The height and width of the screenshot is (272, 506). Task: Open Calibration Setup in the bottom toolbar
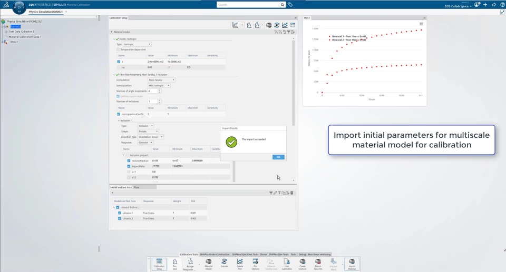tap(159, 264)
